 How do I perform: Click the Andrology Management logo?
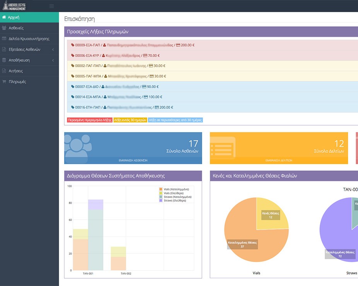pyautogui.click(x=14, y=6)
